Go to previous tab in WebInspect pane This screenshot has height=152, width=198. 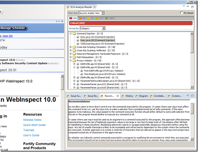[57, 21]
